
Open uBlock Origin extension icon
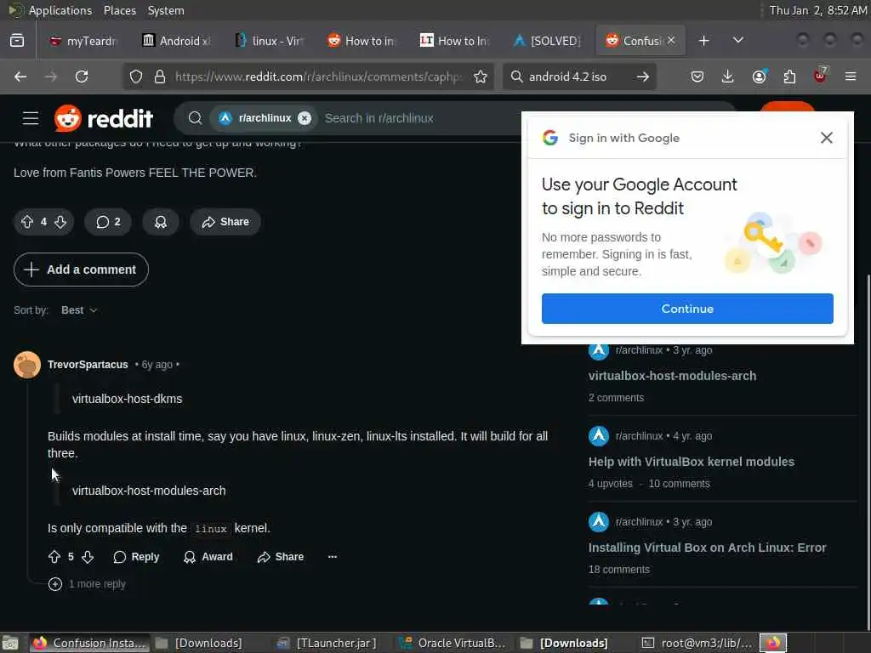[x=820, y=76]
